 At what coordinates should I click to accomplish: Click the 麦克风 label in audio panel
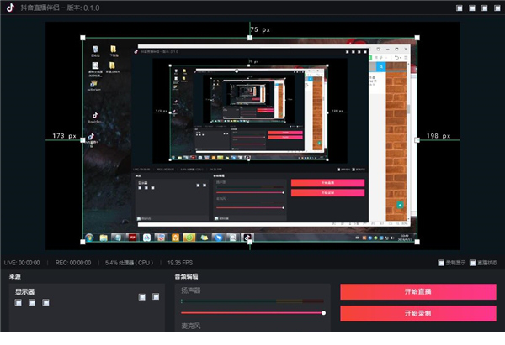(191, 326)
